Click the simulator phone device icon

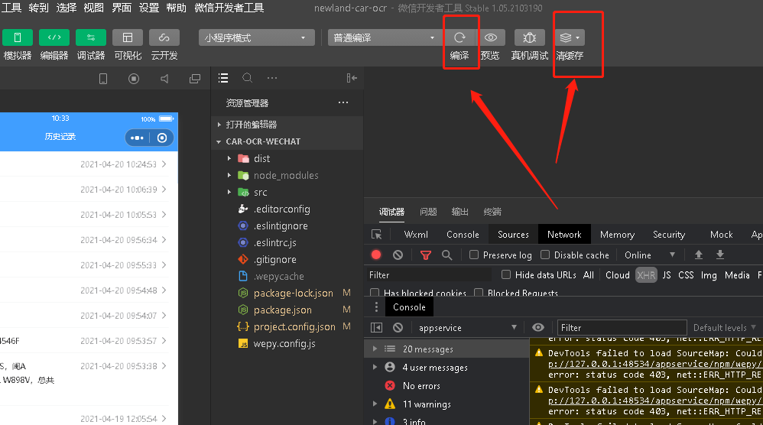(x=103, y=79)
